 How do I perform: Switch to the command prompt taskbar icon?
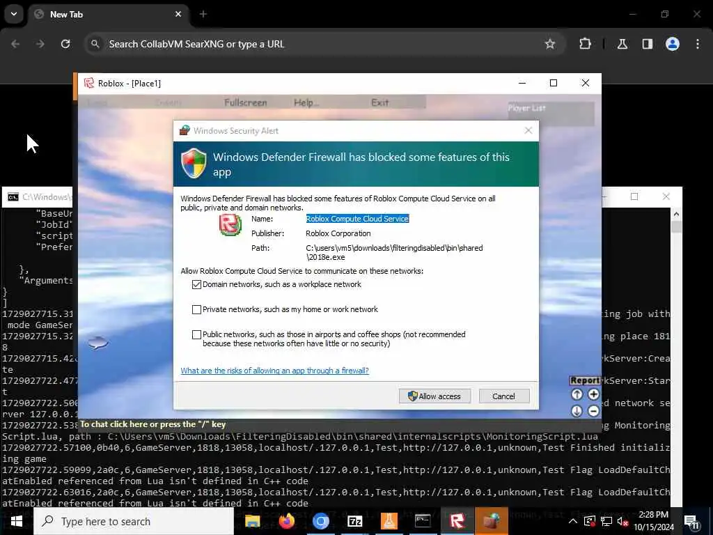[423, 521]
